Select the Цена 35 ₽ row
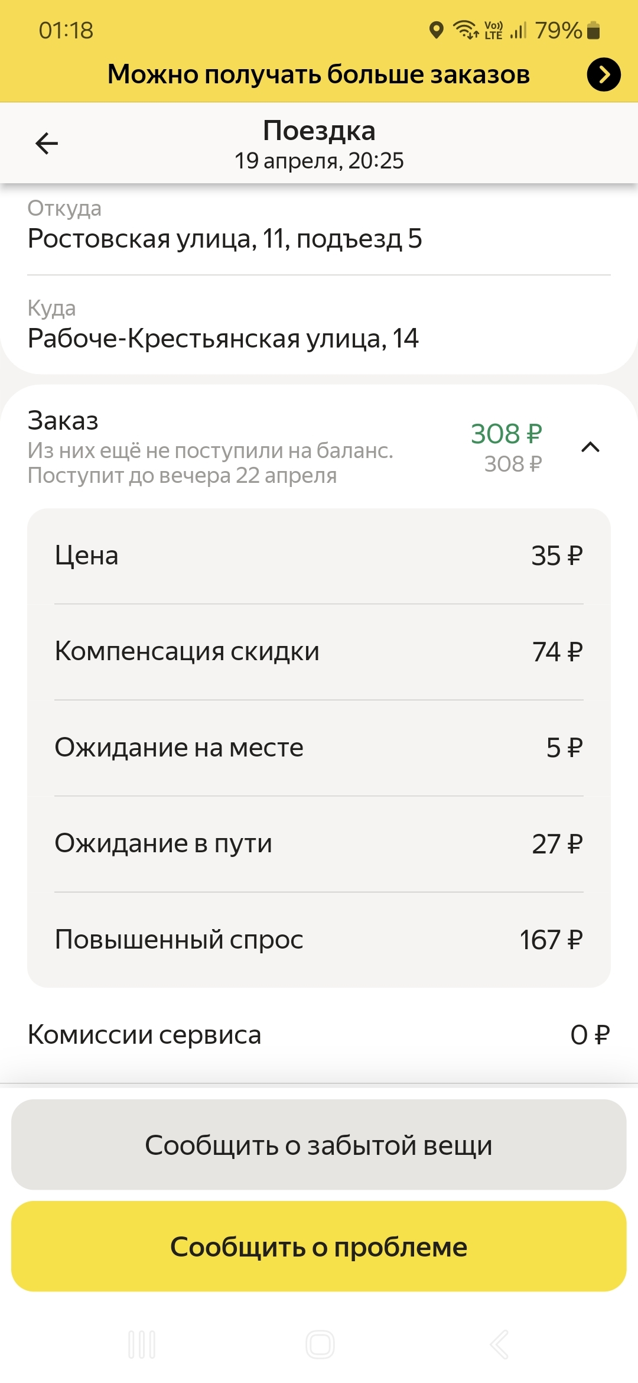This screenshot has width=638, height=1383. pyautogui.click(x=319, y=556)
